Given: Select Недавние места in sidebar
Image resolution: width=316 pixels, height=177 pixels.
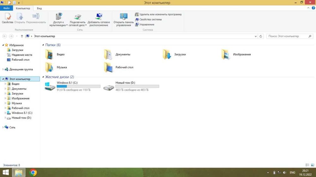Looking at the screenshot, I should [x=20, y=55].
